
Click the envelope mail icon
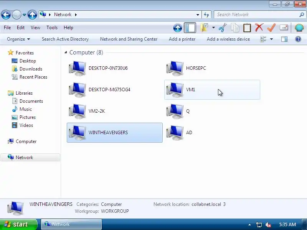pos(284,28)
